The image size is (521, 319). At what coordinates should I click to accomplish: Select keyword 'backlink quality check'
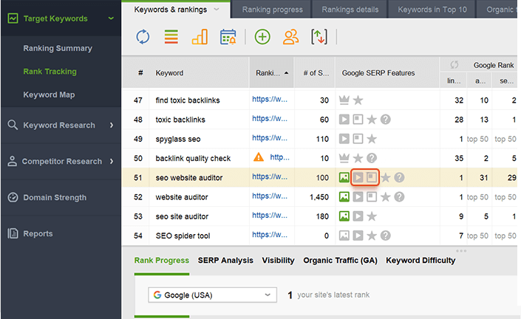(193, 158)
